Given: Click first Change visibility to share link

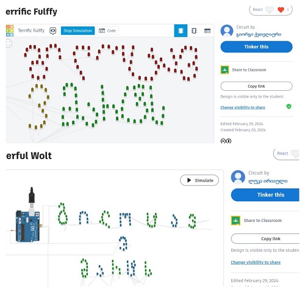Looking at the screenshot, I should [x=243, y=107].
